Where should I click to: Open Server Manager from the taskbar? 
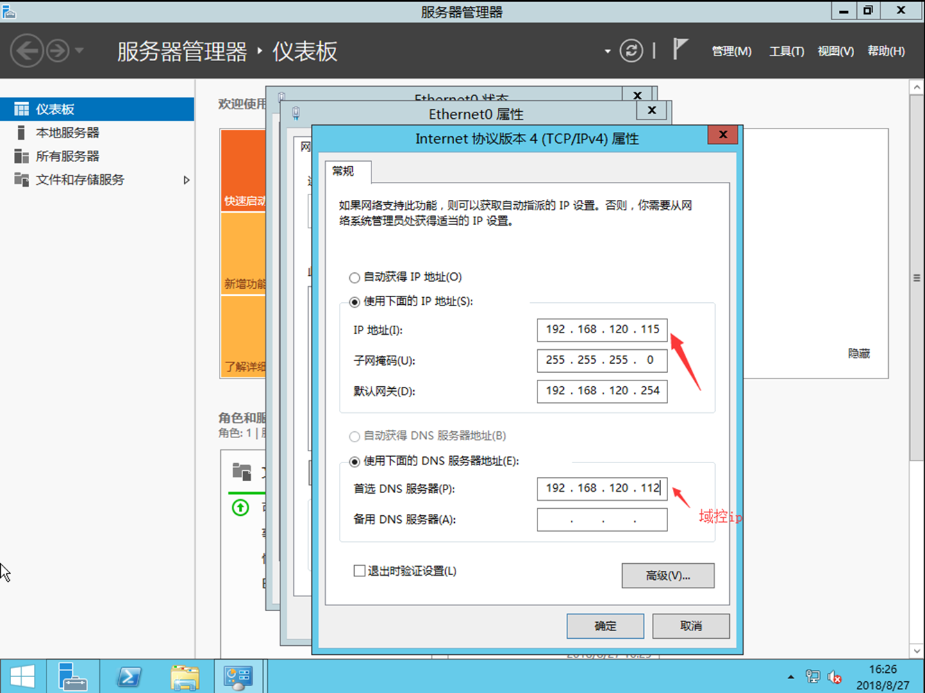72,676
